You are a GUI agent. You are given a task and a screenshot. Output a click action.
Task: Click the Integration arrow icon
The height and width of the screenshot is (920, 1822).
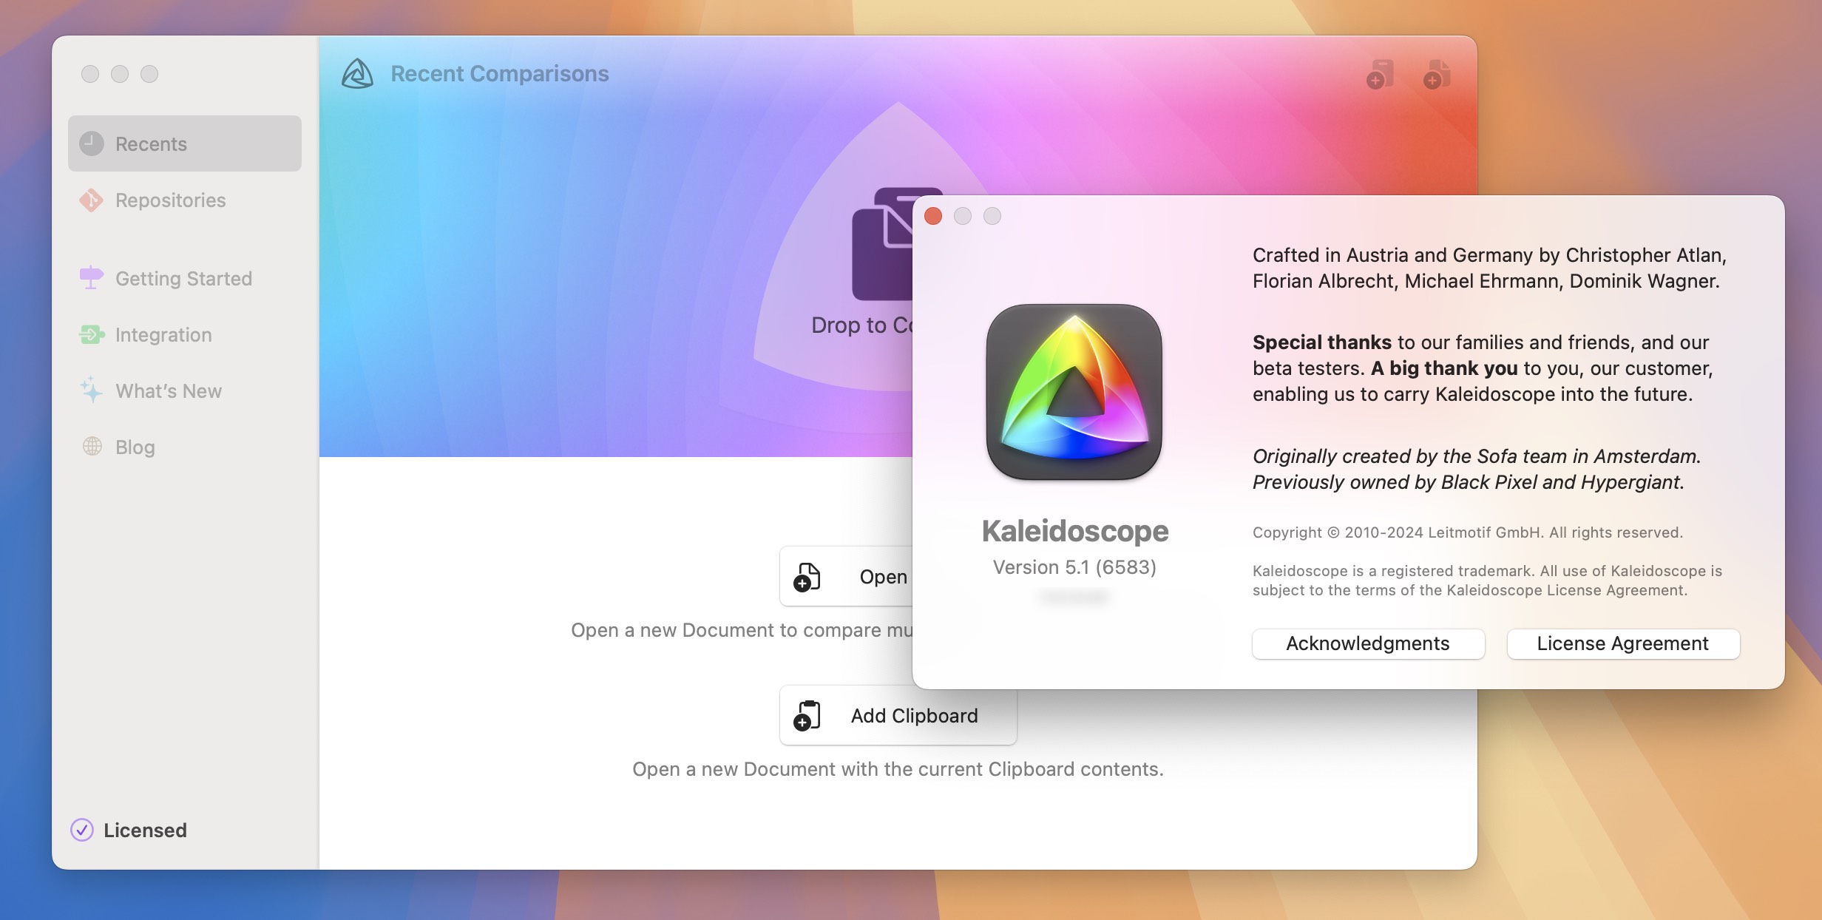click(92, 334)
